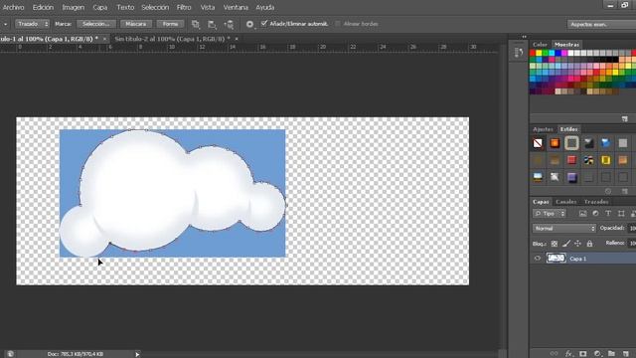Viewport: 636px width, 358px height.
Task: Switch to the Sin título-2 document tab
Action: click(x=172, y=39)
